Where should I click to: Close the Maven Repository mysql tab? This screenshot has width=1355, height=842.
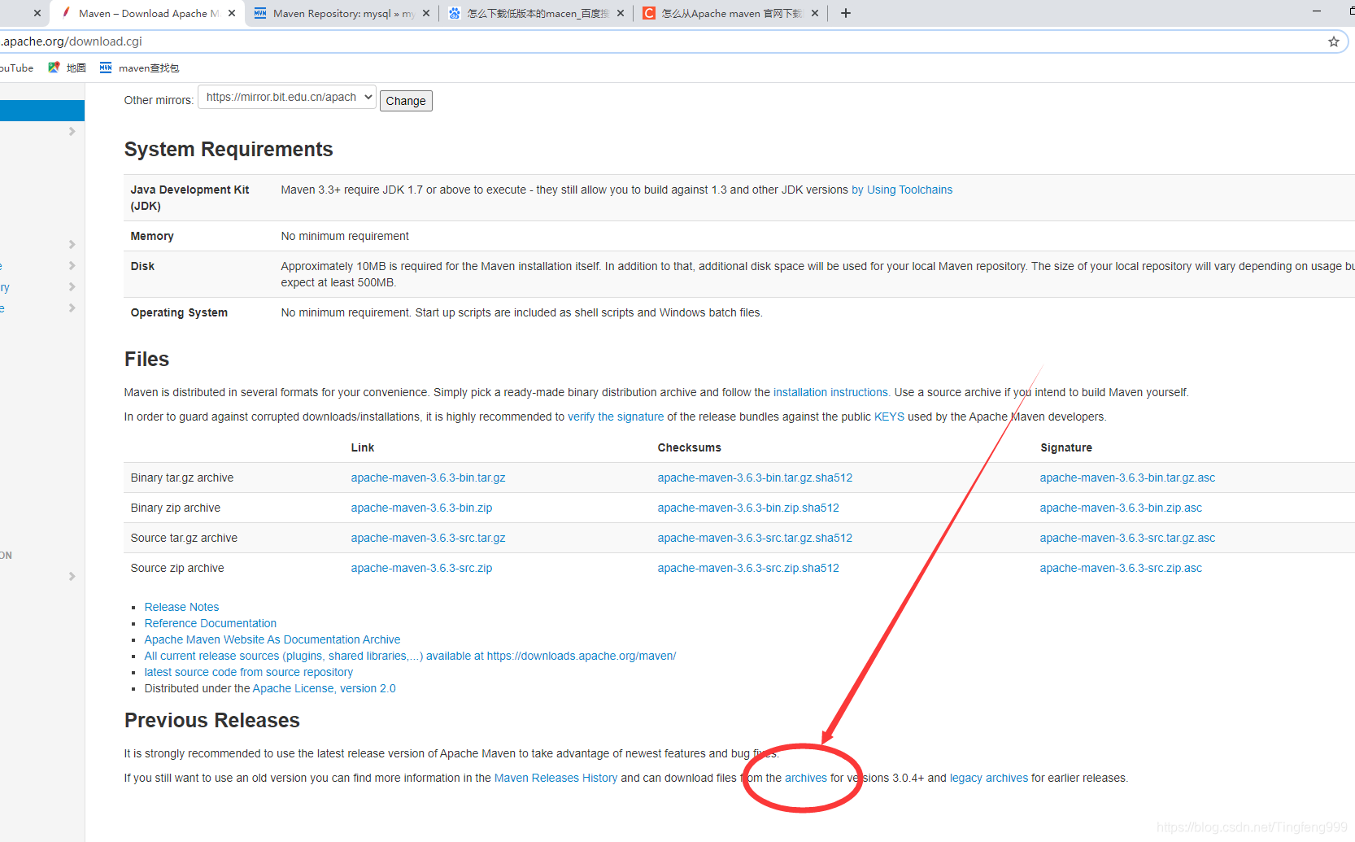[426, 13]
